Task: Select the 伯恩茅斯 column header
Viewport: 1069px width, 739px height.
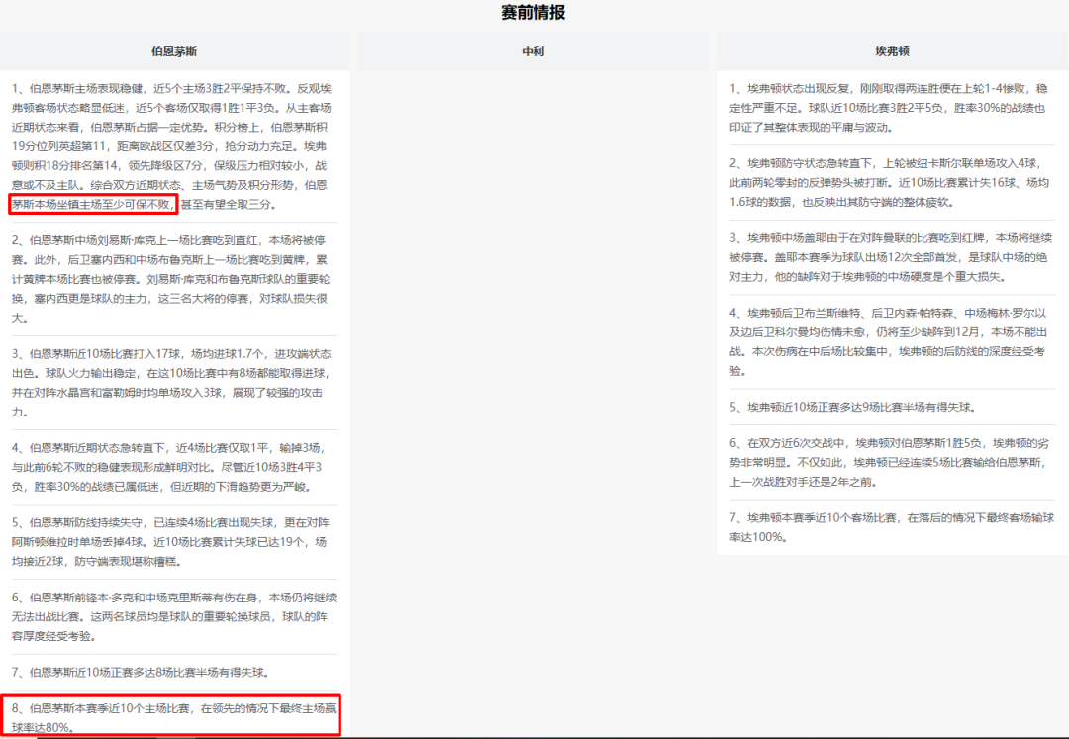Action: (x=174, y=51)
